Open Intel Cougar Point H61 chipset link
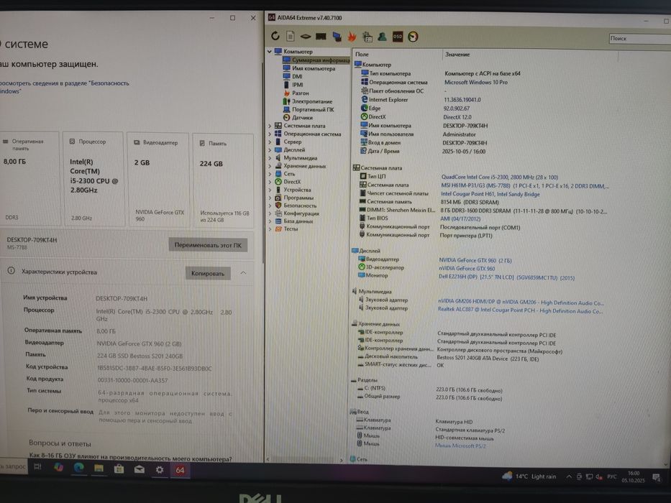 click(x=490, y=194)
